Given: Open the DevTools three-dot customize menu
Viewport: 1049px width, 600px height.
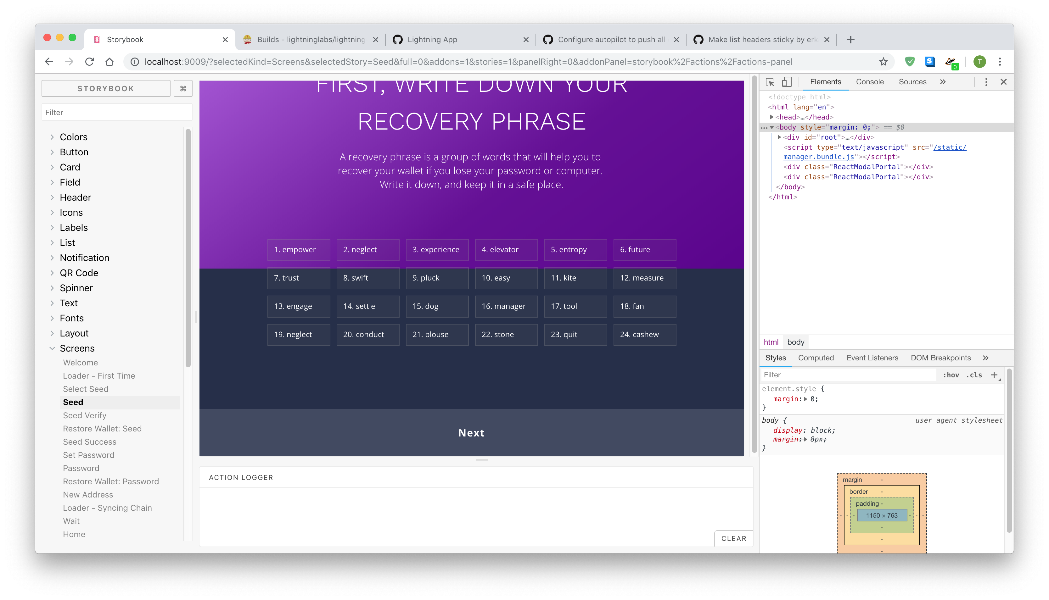Looking at the screenshot, I should (986, 82).
